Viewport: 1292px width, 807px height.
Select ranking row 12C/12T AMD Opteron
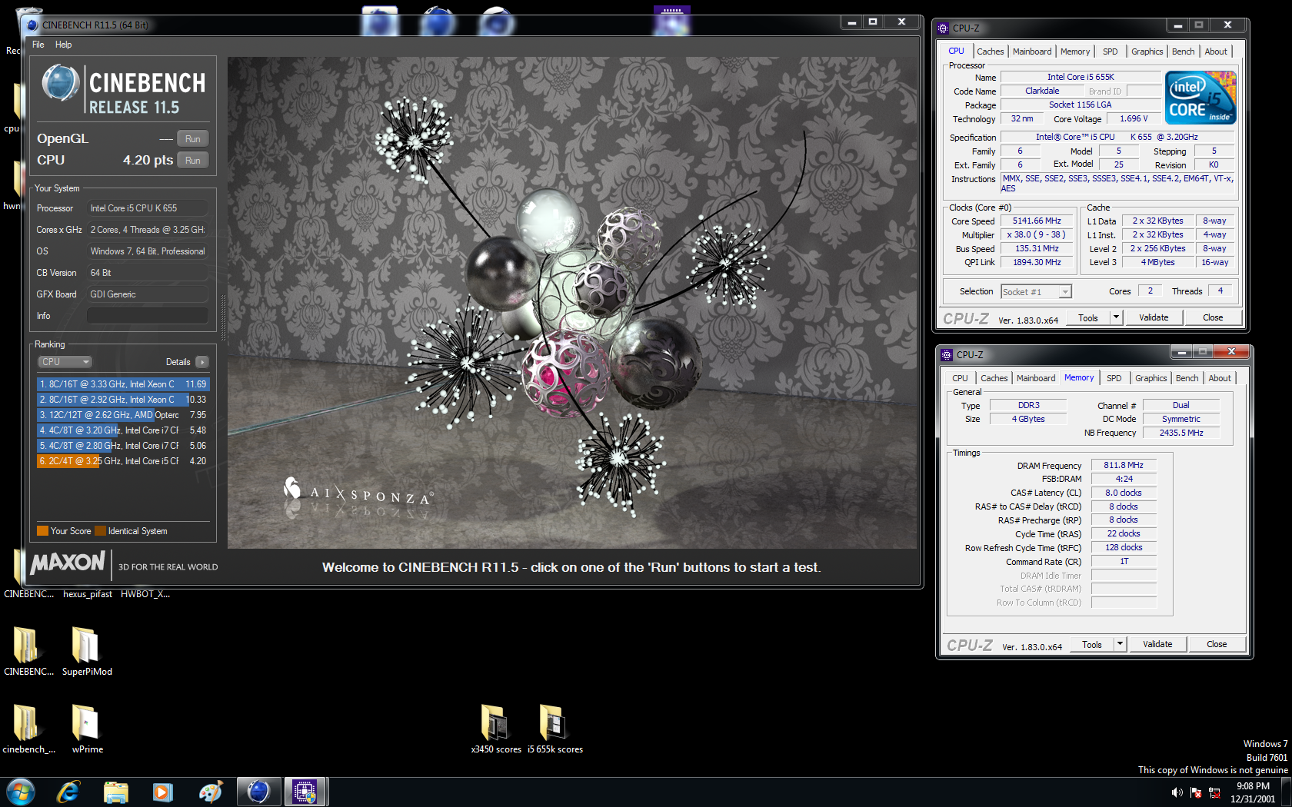123,415
